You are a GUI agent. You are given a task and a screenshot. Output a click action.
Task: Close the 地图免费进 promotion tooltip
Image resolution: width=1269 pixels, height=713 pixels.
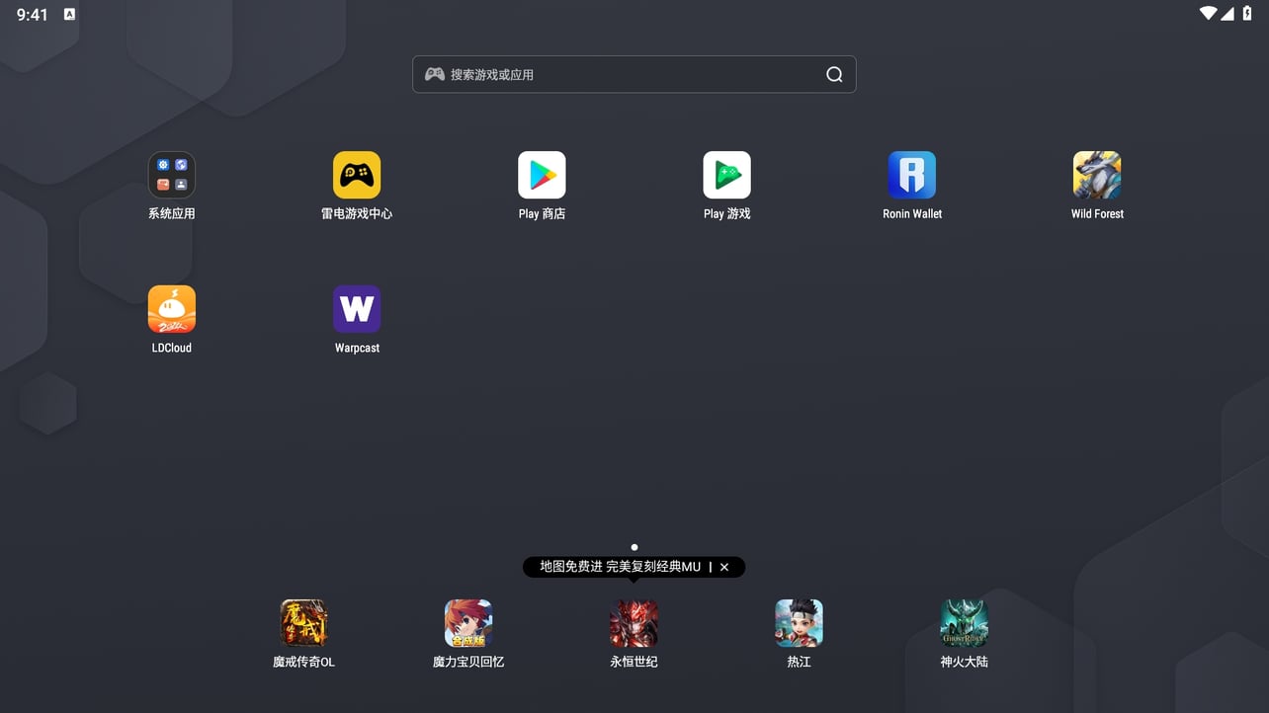pos(724,567)
